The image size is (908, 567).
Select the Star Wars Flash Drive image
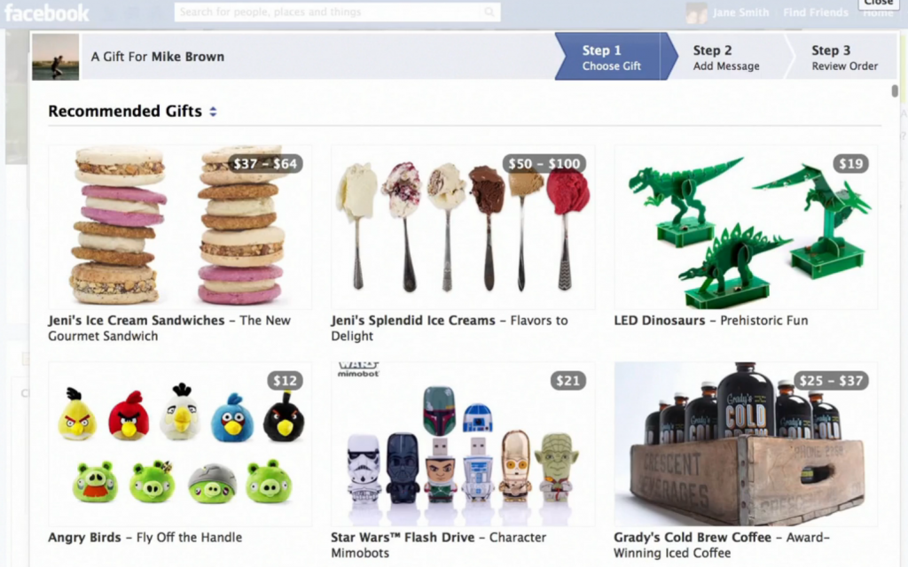463,444
